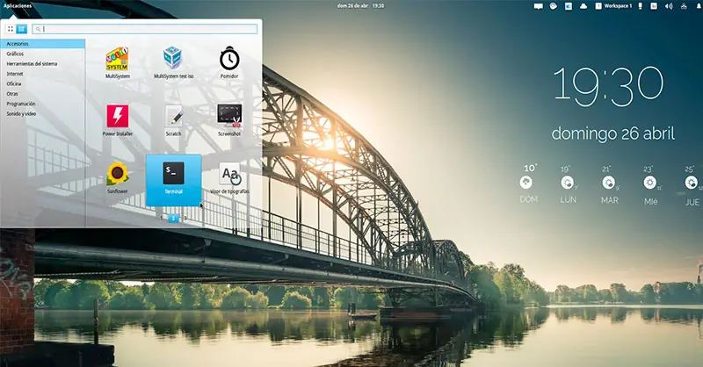Screen dimensions: 703x367
Task: Select the Sonido y vídeo category
Action: click(x=42, y=114)
